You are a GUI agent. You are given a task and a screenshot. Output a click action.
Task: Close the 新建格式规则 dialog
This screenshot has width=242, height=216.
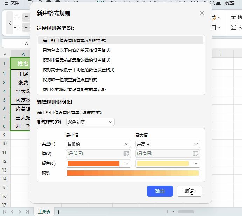pos(202,13)
